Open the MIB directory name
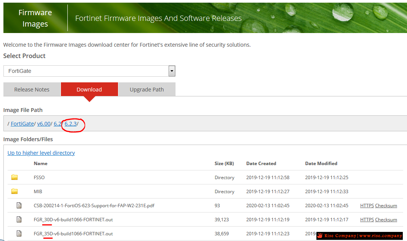 38,192
